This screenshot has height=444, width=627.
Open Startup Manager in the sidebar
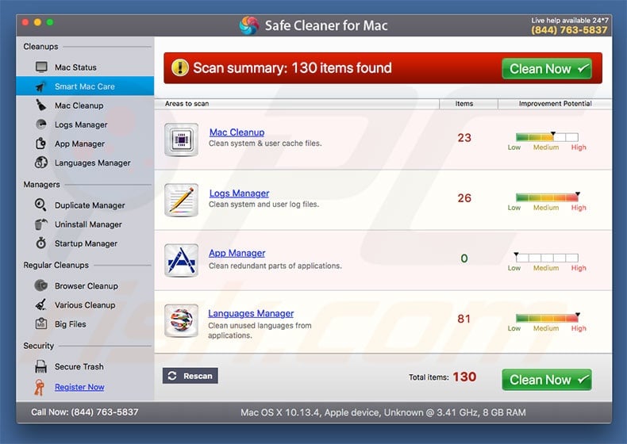(x=85, y=243)
